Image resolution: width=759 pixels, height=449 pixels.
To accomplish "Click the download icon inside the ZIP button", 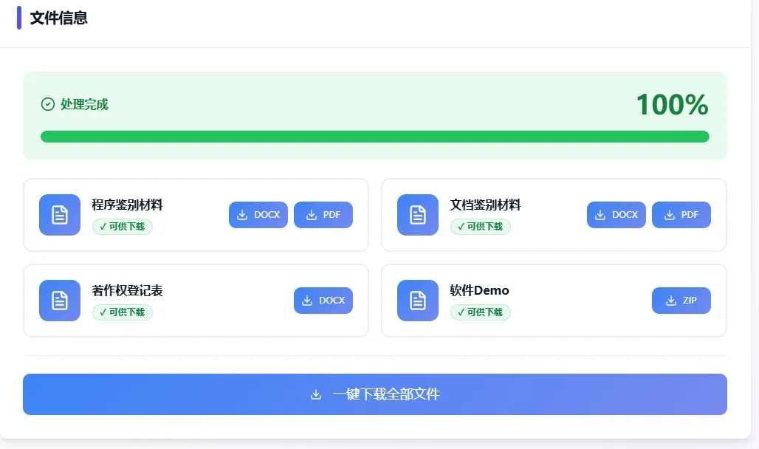I will point(670,301).
